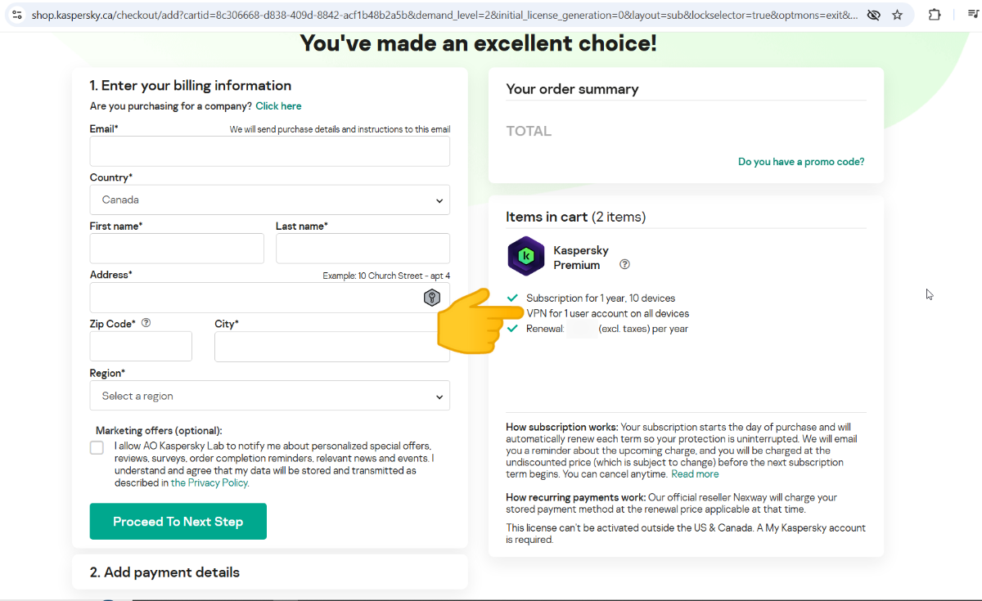Click the Proceed To Next Step button
This screenshot has height=601, width=982.
point(178,522)
